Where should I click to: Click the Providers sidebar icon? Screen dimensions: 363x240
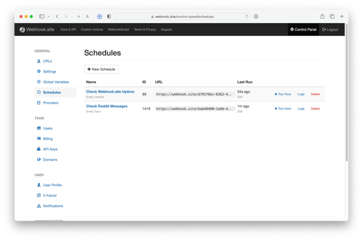coord(39,103)
